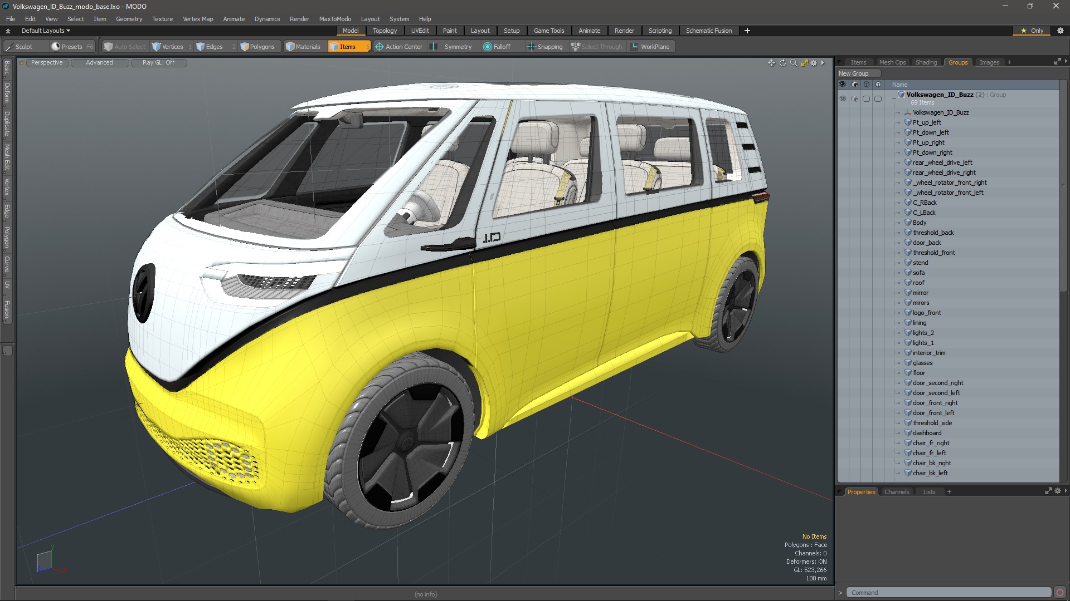
Task: Click the eye visibility column header
Action: point(843,85)
